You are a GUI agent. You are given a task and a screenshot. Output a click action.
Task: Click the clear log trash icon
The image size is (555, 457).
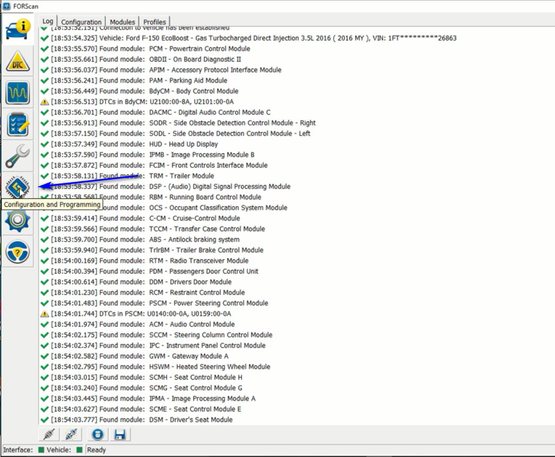[x=98, y=434]
